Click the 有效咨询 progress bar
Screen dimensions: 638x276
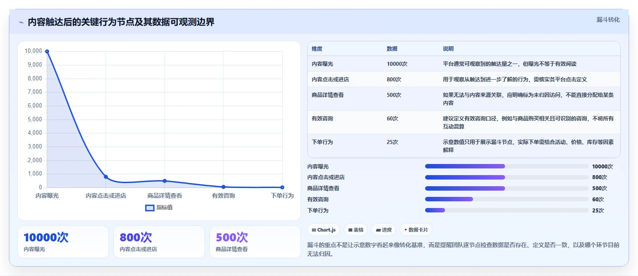coord(507,199)
